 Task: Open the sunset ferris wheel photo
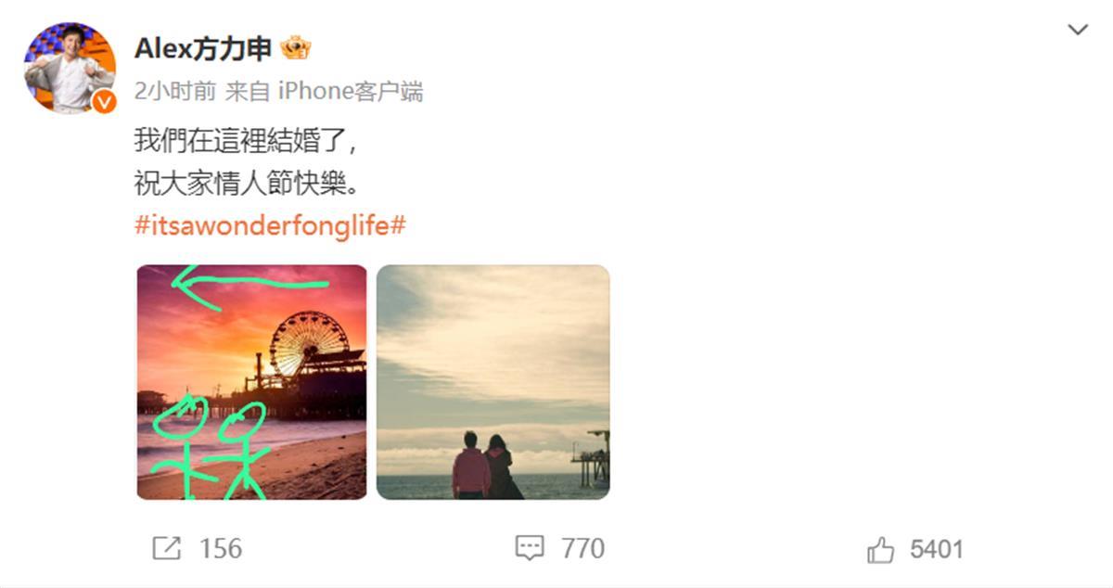coord(252,382)
